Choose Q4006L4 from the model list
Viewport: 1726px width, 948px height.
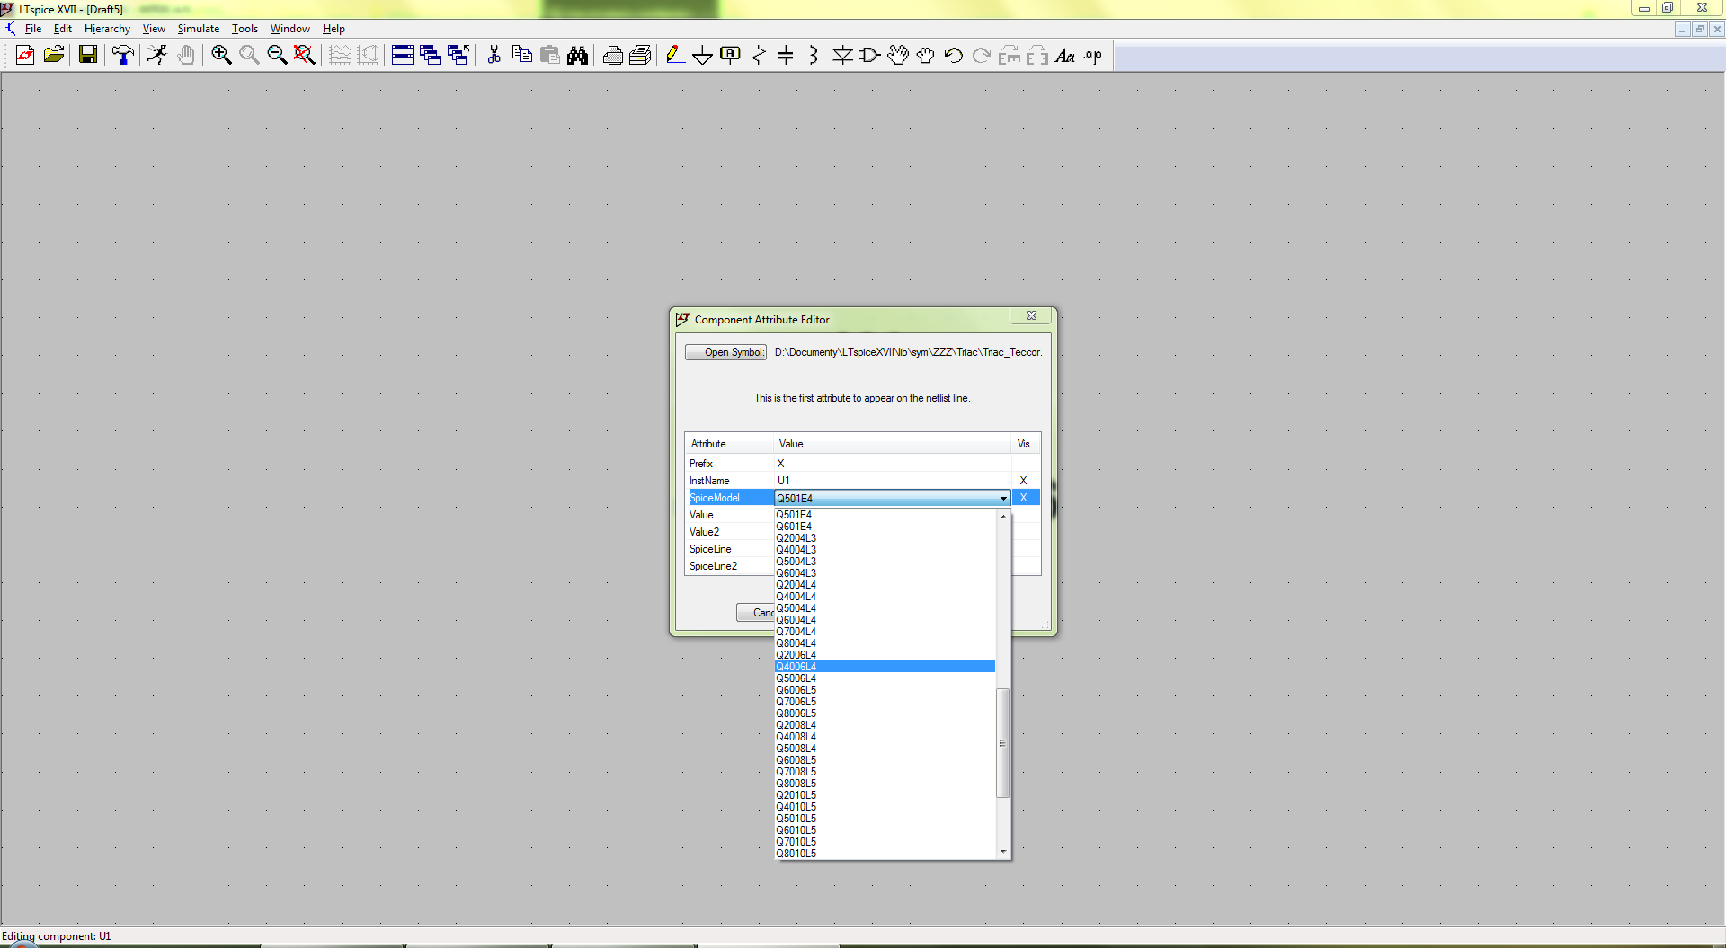[x=796, y=667]
